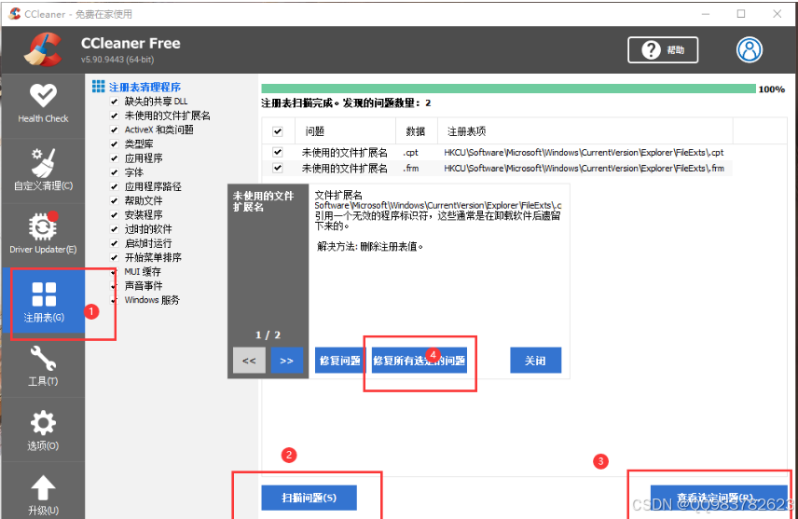Uncheck the .frm result row checkbox

point(278,168)
